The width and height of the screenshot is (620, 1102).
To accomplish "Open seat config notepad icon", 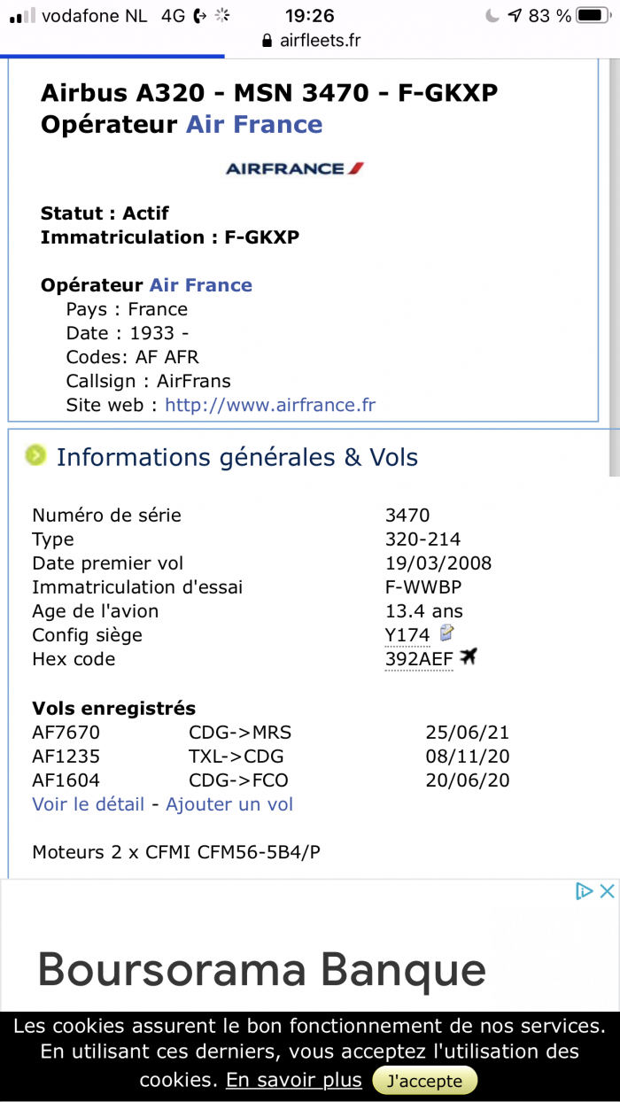I will coord(447,632).
